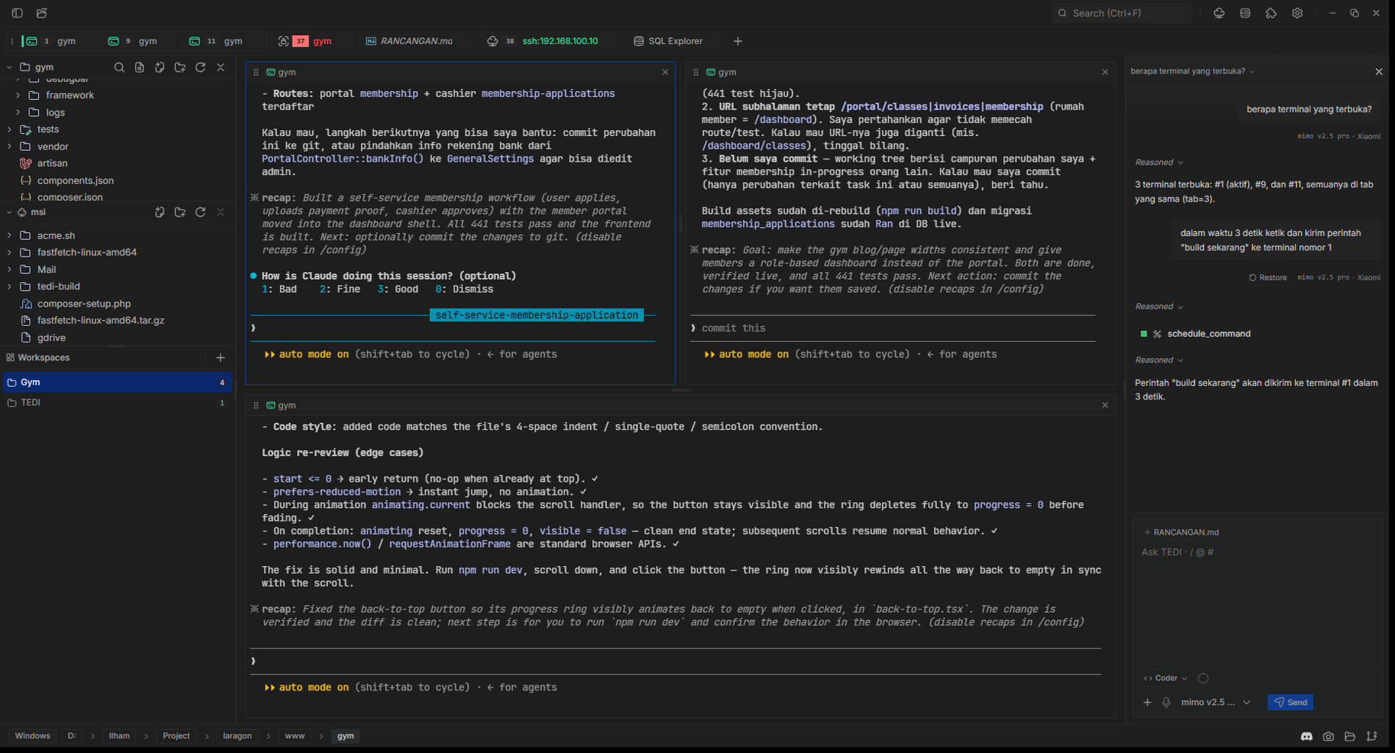Click the plus attach icon beside microphone

point(1147,702)
